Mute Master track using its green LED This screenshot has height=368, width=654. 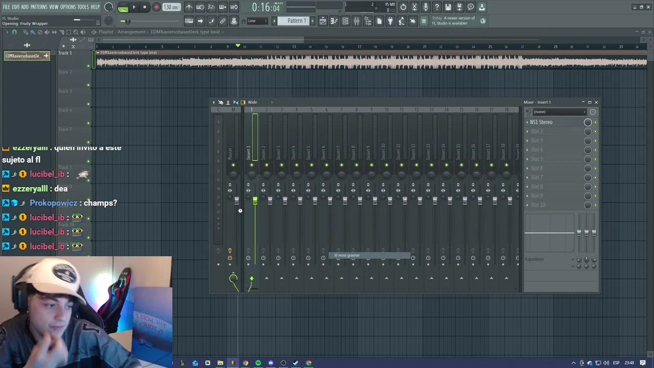(233, 165)
